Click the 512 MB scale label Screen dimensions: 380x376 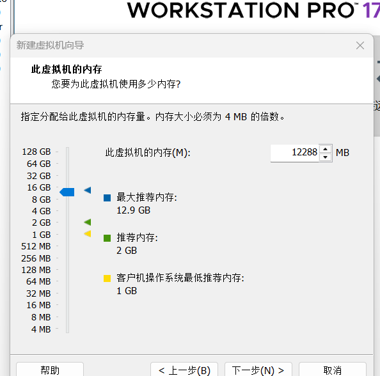36,246
